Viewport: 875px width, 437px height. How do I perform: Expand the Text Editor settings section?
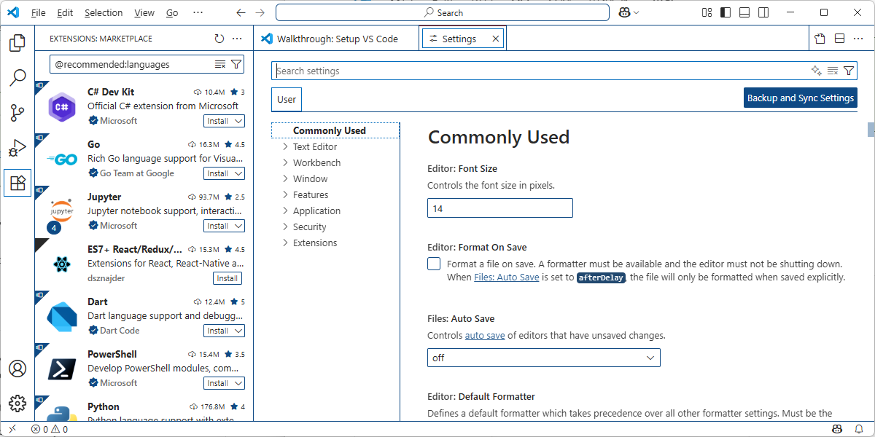pyautogui.click(x=286, y=146)
